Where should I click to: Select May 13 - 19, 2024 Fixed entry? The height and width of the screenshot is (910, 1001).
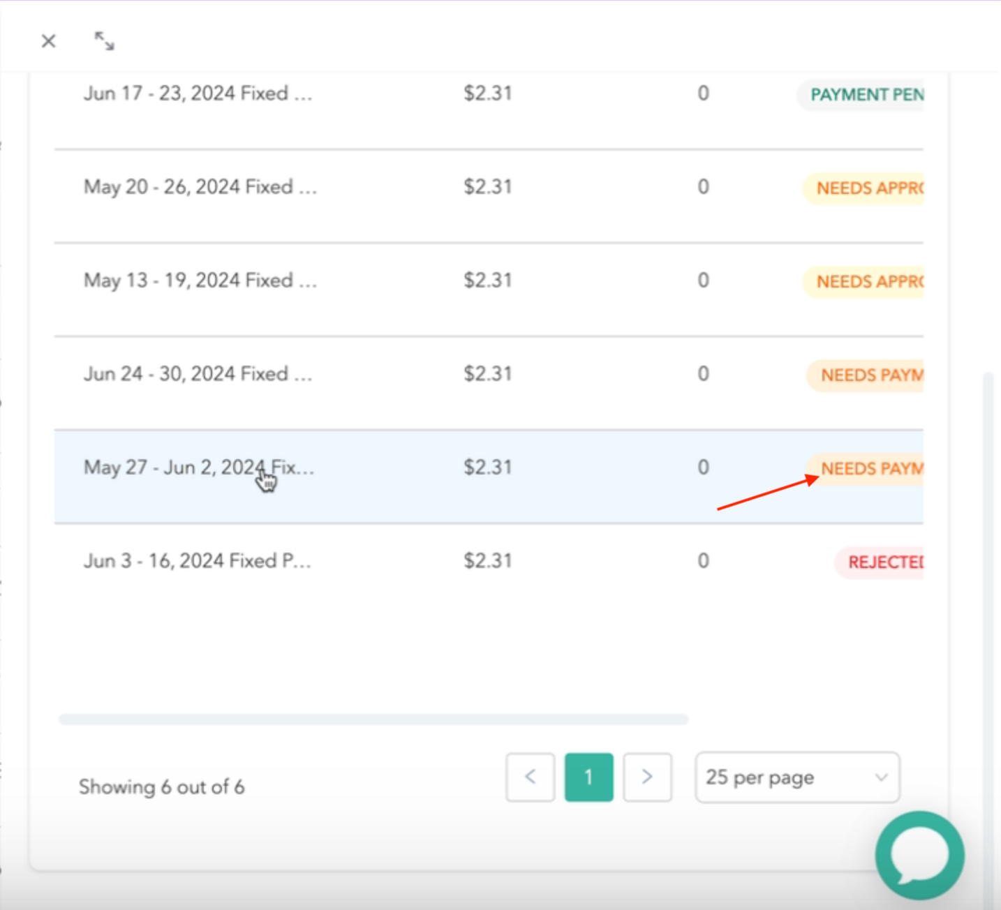200,281
